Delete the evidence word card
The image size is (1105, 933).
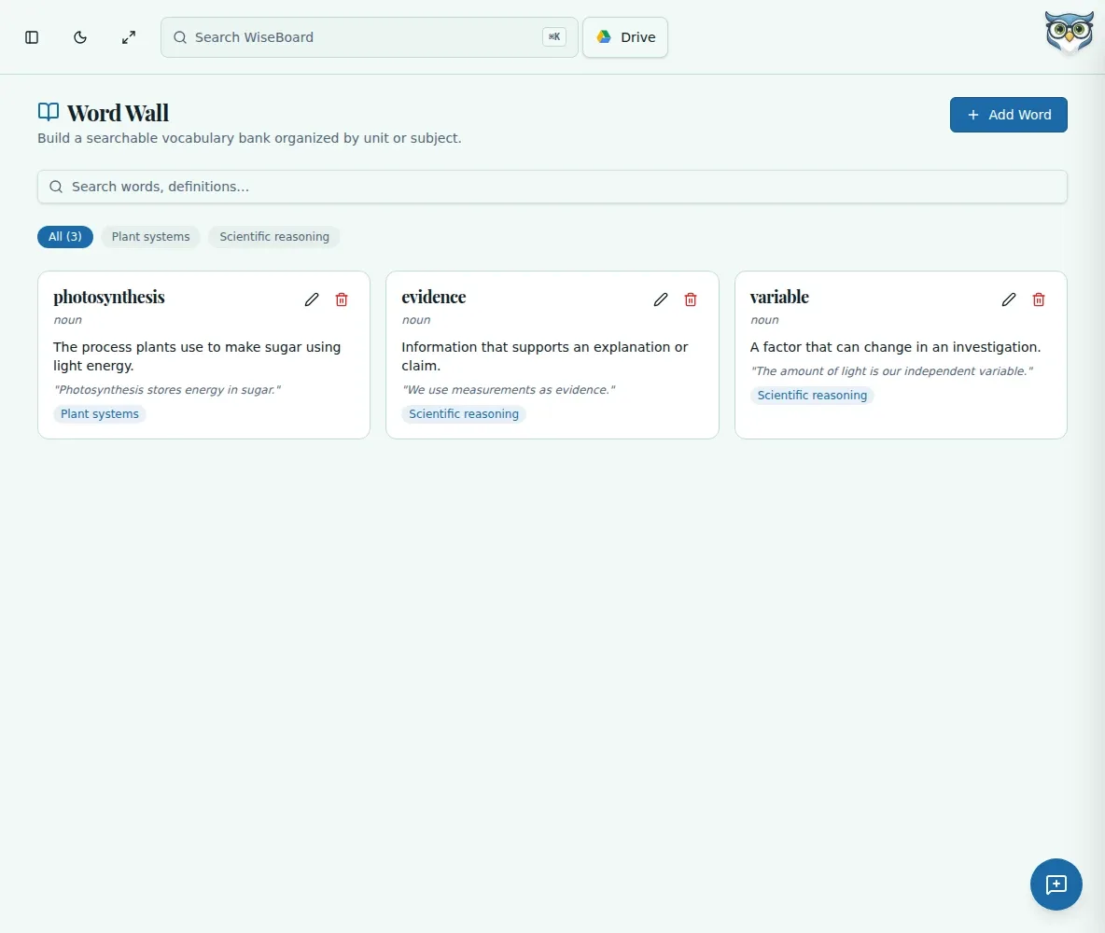(x=691, y=299)
